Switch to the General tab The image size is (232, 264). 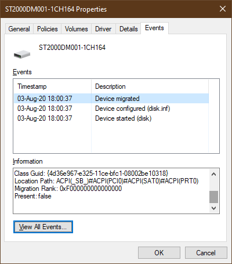(19, 29)
